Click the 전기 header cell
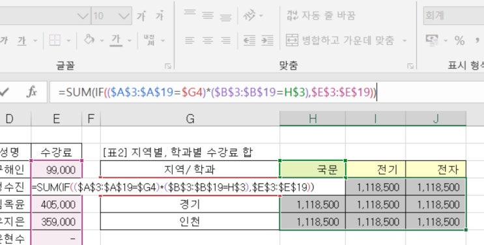 coord(375,169)
